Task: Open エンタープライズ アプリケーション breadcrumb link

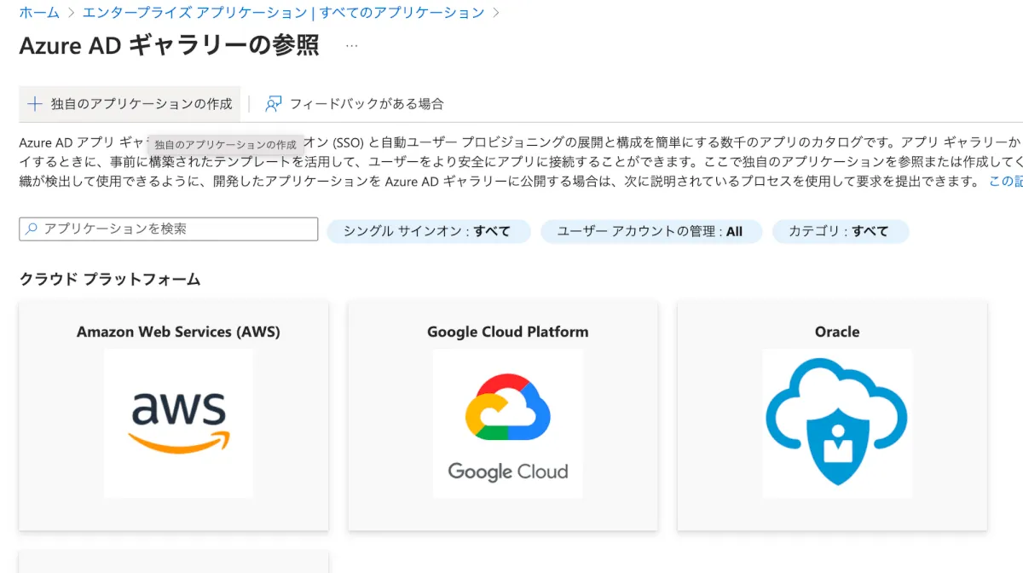Action: (283, 13)
